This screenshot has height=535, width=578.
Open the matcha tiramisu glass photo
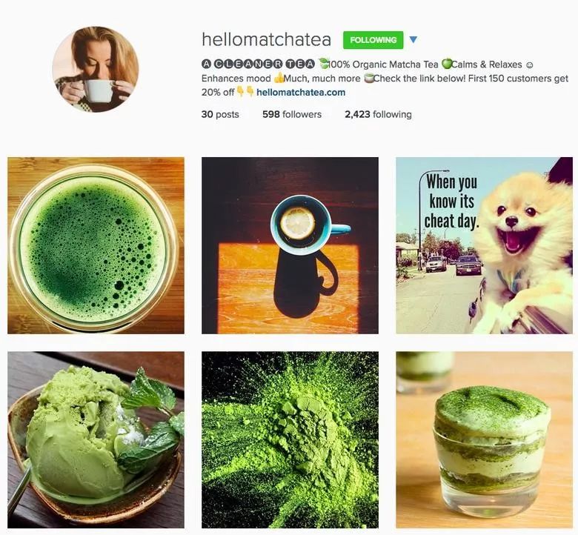click(x=485, y=440)
